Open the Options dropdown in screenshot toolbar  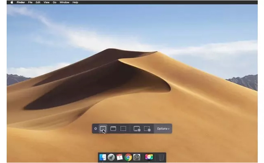click(163, 129)
